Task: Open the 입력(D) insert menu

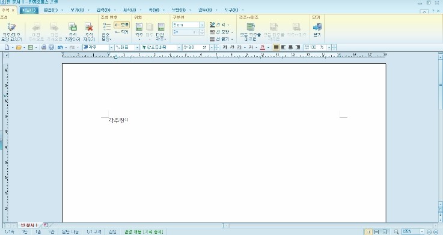Action: pyautogui.click(x=103, y=10)
